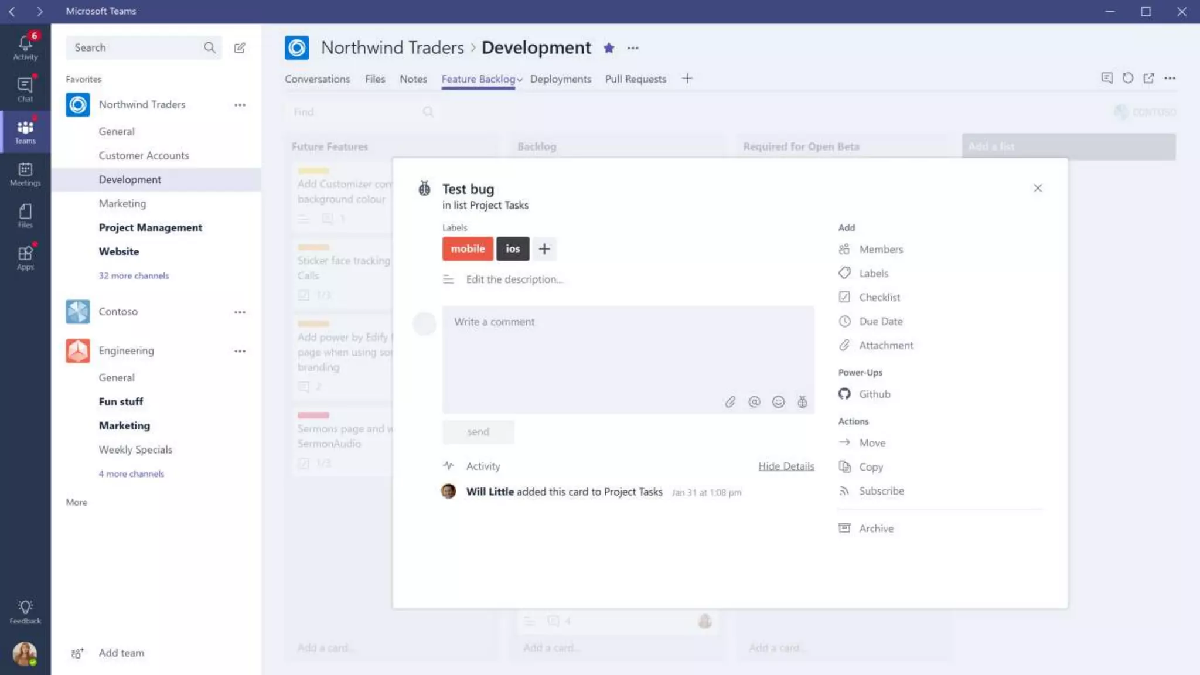Click the mention @ icon in comment box
The height and width of the screenshot is (675, 1200).
click(754, 402)
